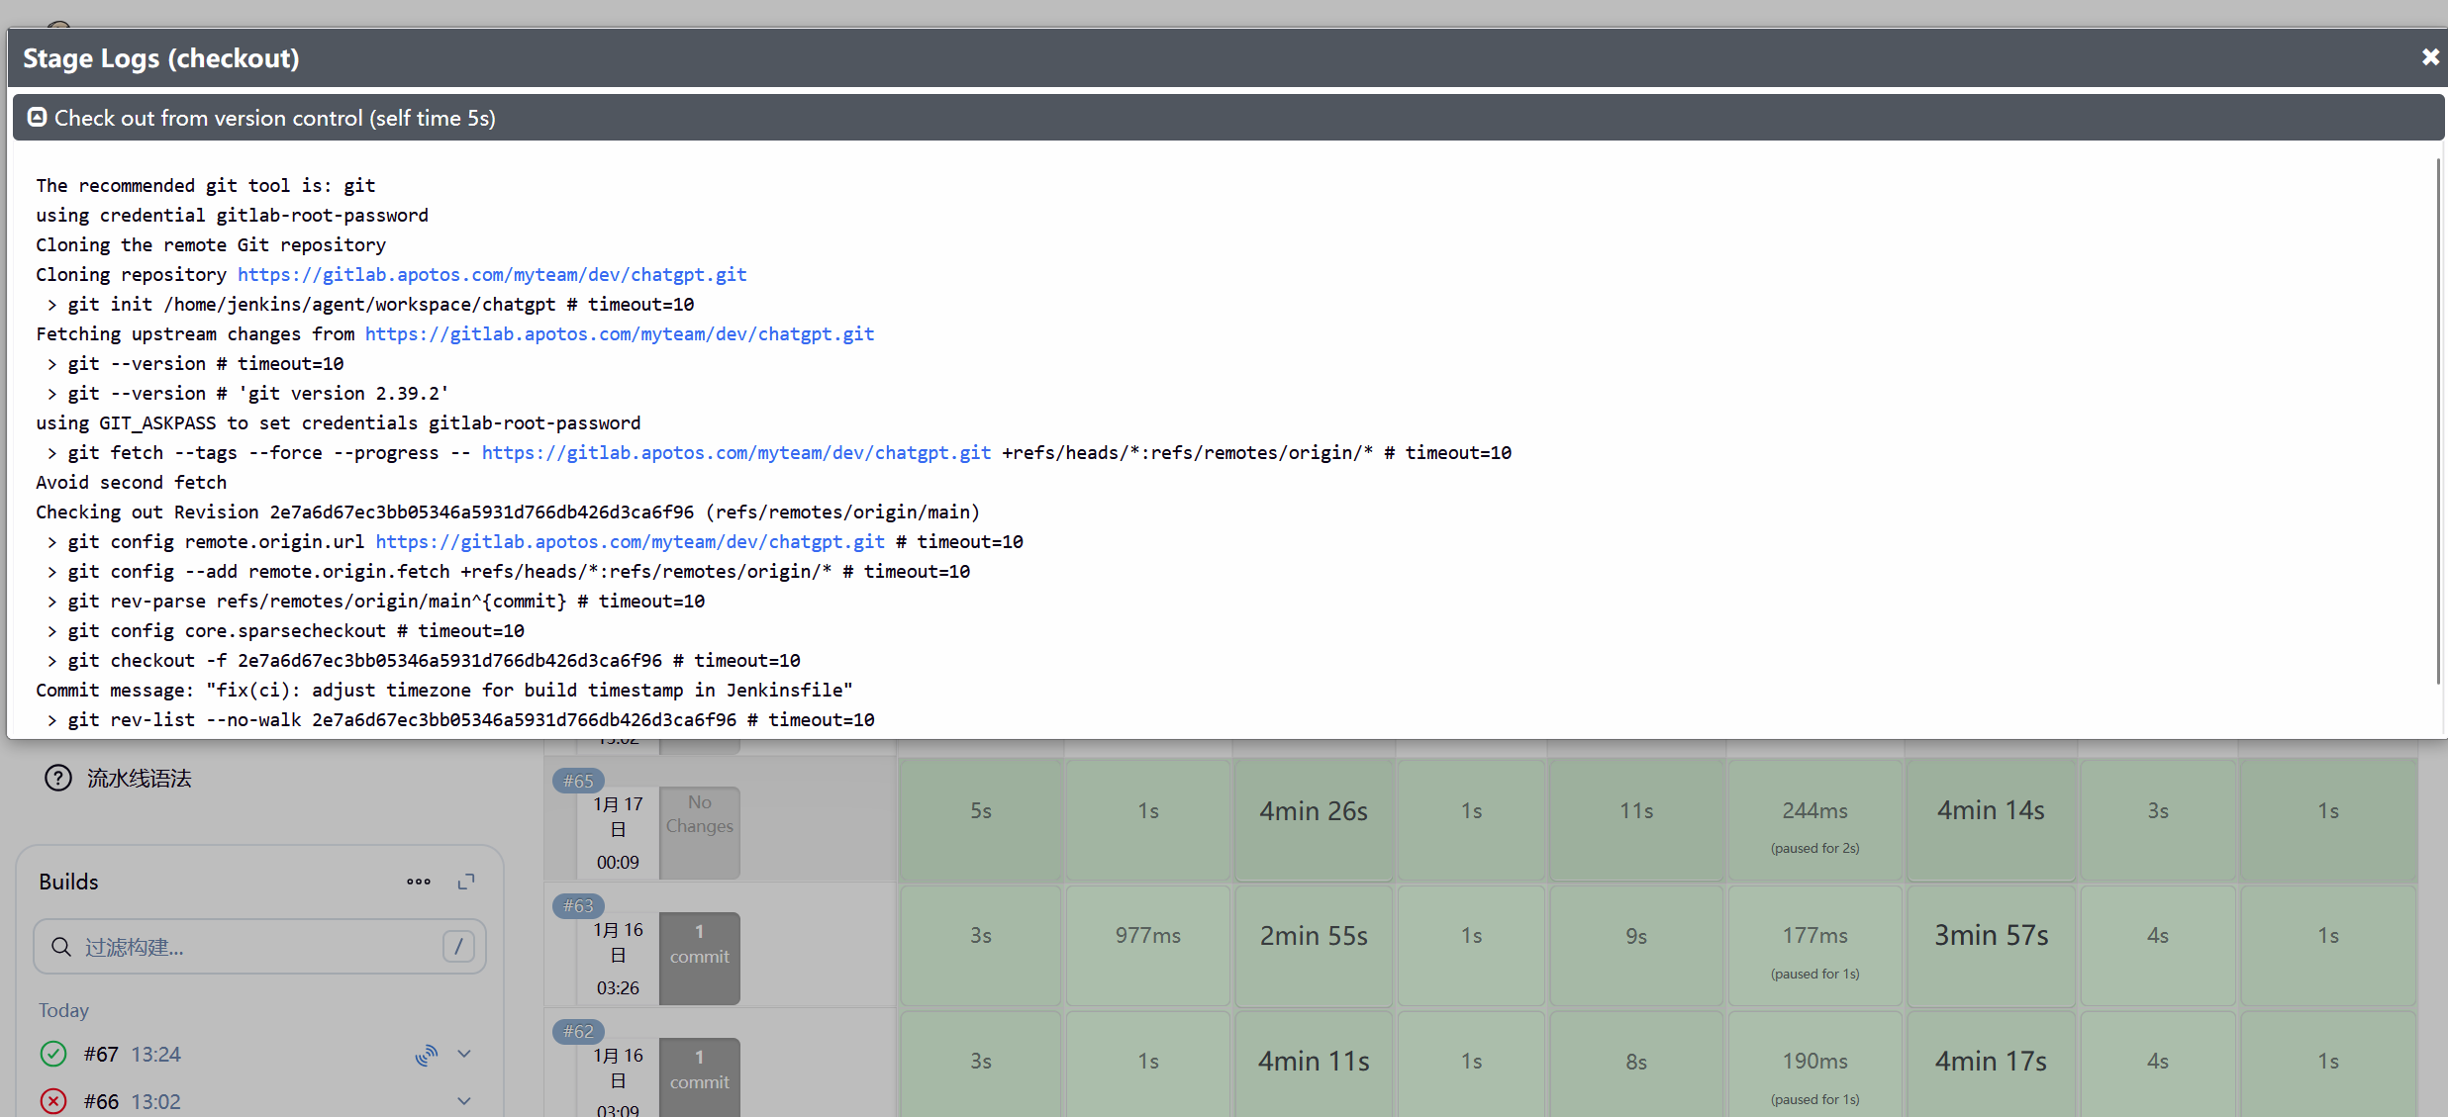Click the search magnifier in builds filter

(x=61, y=947)
